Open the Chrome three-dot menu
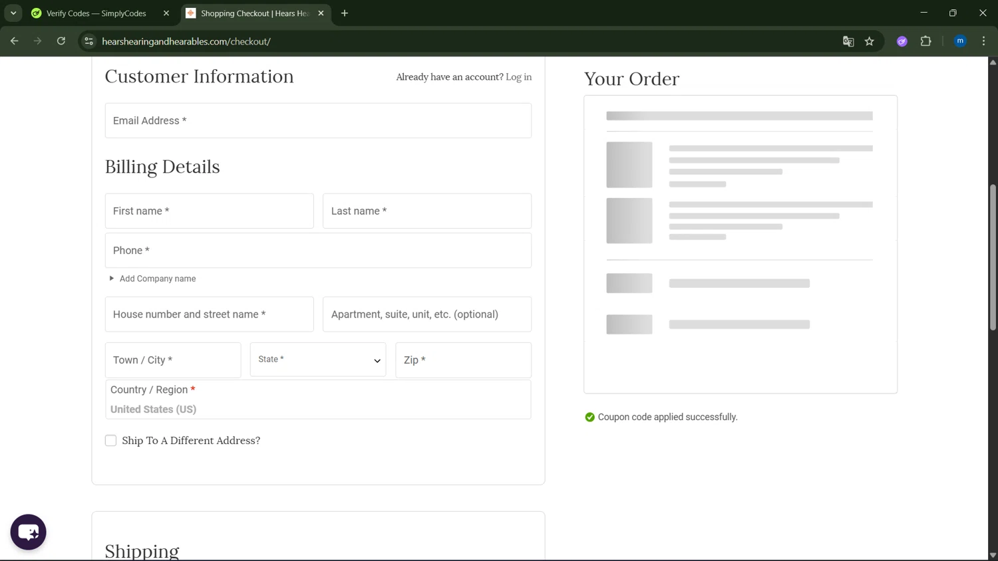This screenshot has width=998, height=561. tap(983, 41)
